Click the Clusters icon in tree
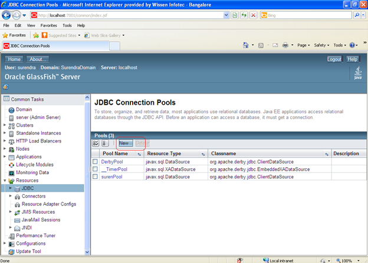 coord(11,126)
